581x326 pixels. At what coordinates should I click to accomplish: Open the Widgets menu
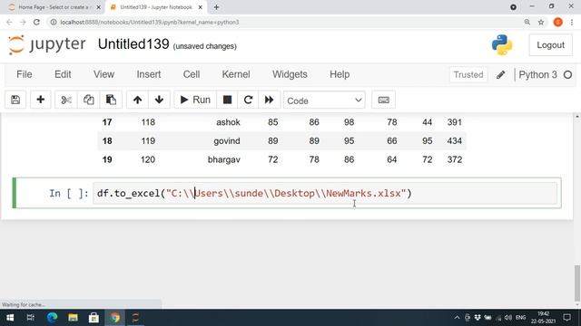click(290, 74)
